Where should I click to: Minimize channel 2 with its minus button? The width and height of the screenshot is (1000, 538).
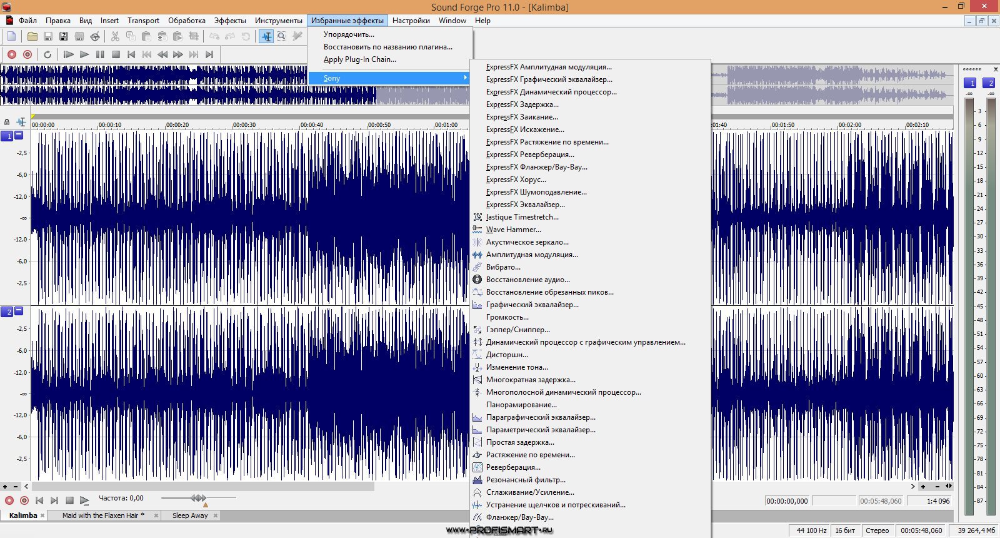pos(19,311)
